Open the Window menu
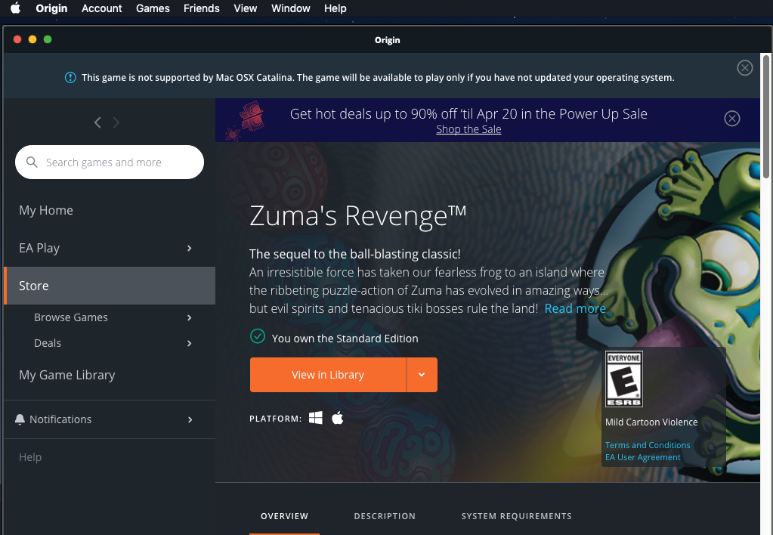Screen dimensions: 773x535 (290, 8)
